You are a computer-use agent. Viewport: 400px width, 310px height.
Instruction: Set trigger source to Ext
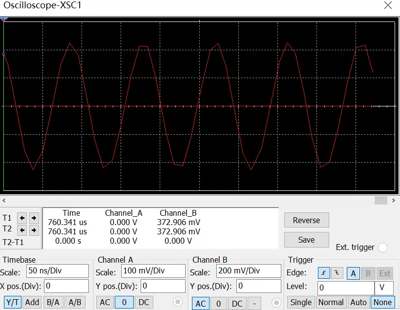[384, 273]
